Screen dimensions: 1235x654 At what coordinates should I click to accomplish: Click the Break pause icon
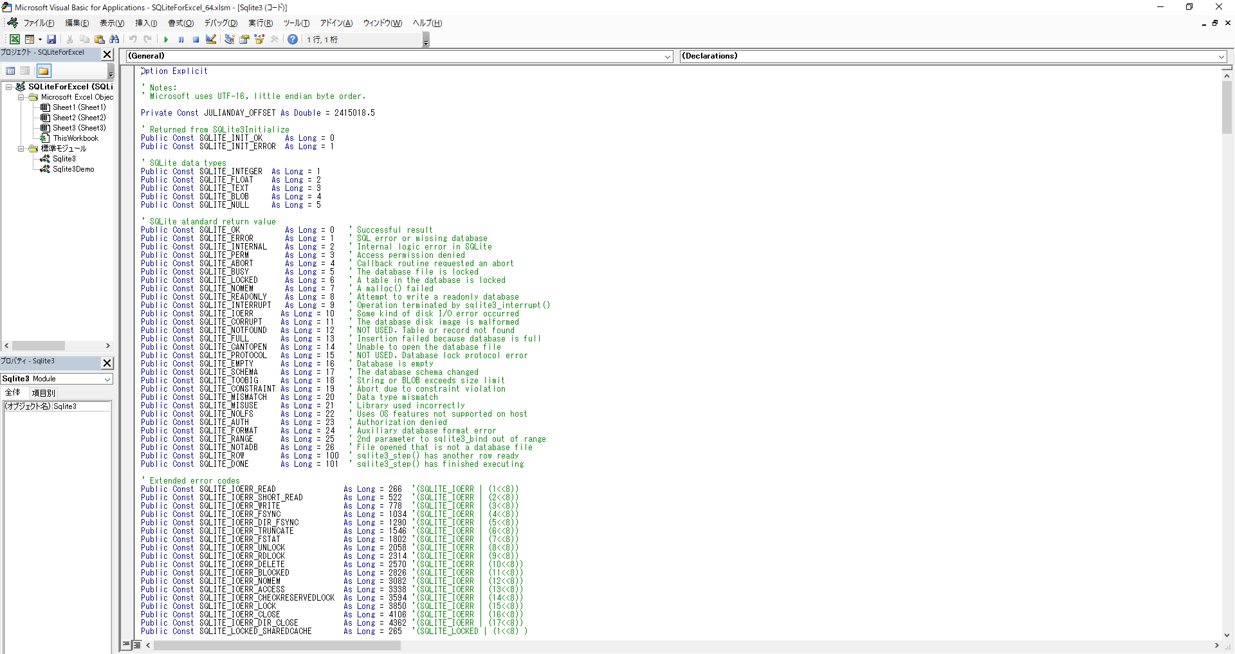pyautogui.click(x=181, y=39)
